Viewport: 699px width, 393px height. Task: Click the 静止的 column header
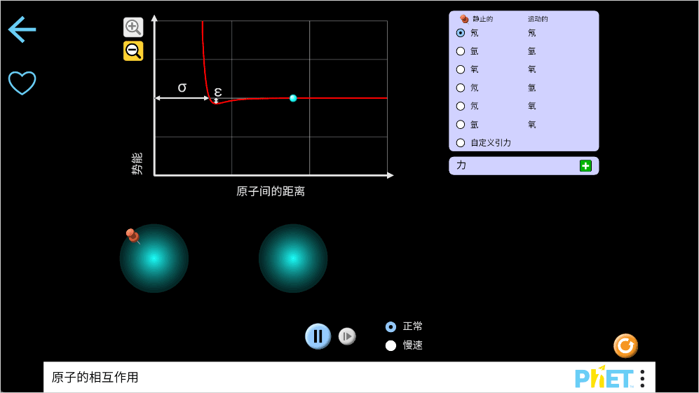pos(483,19)
